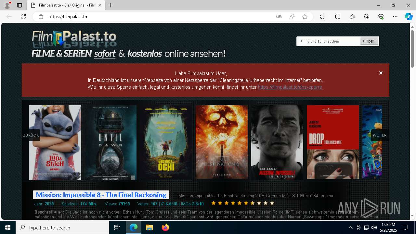Screen dimensions: 416x234
Task: Open the Until Dawn poster
Action: pos(111,142)
